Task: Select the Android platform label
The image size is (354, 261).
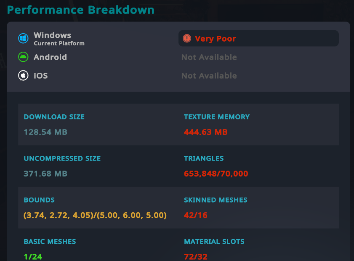Action: coord(50,57)
